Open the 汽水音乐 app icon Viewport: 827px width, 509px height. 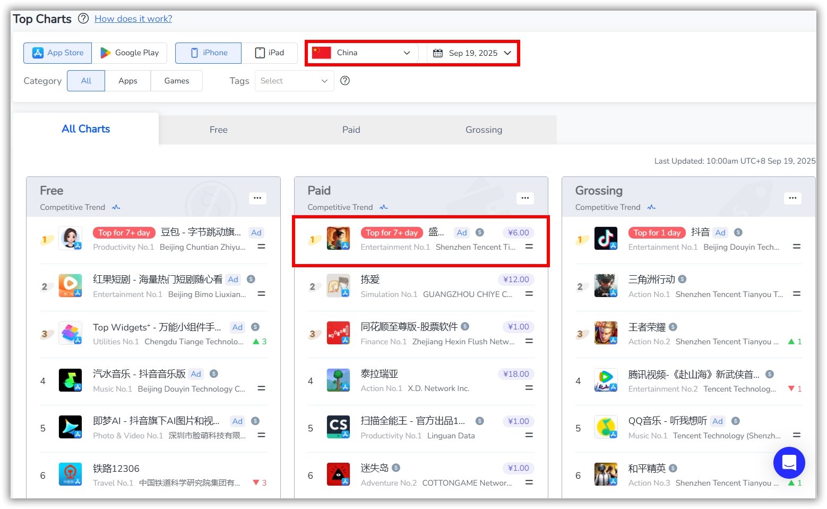click(x=70, y=380)
